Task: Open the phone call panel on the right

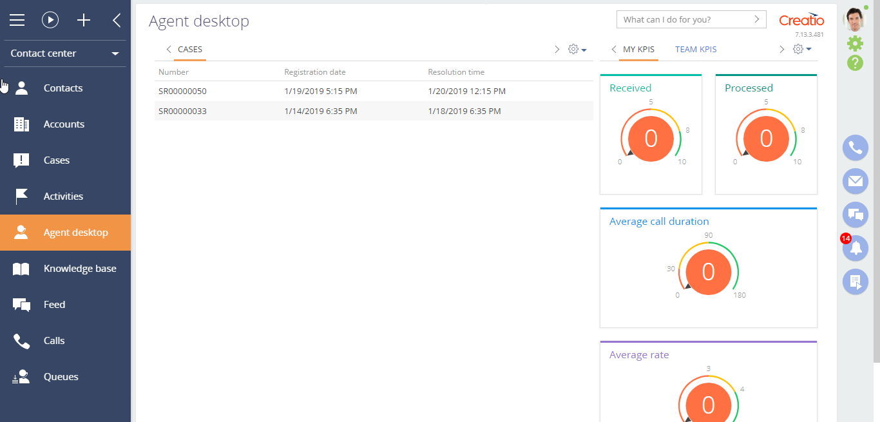Action: pos(855,148)
